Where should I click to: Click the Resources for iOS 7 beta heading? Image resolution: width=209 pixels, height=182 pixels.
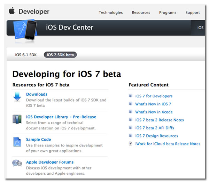coord(41,85)
